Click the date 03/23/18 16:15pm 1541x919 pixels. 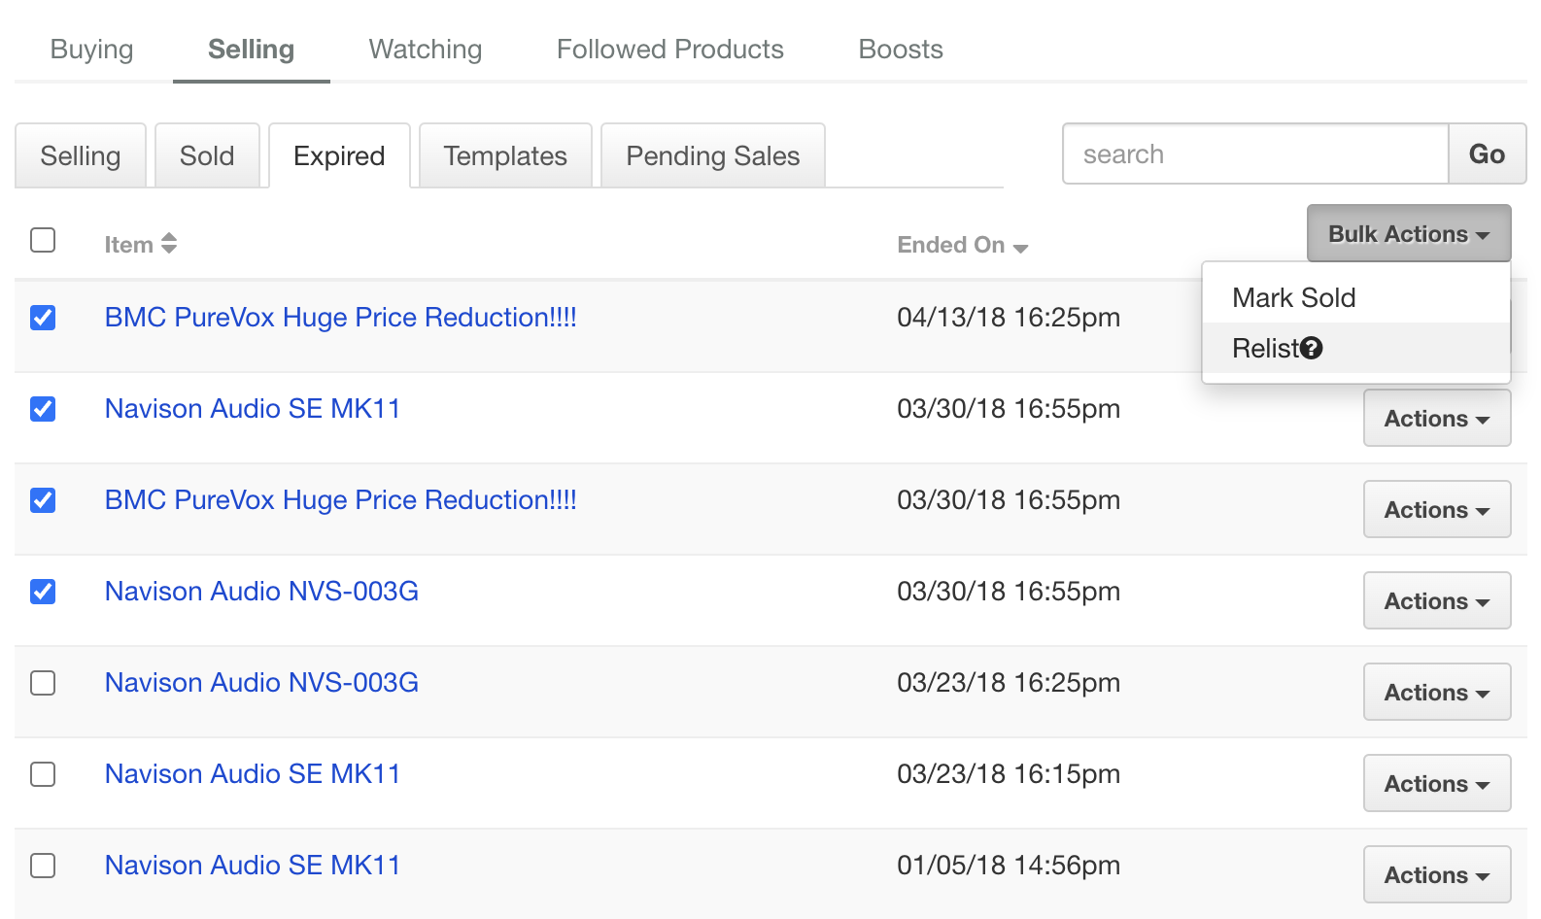1009,774
